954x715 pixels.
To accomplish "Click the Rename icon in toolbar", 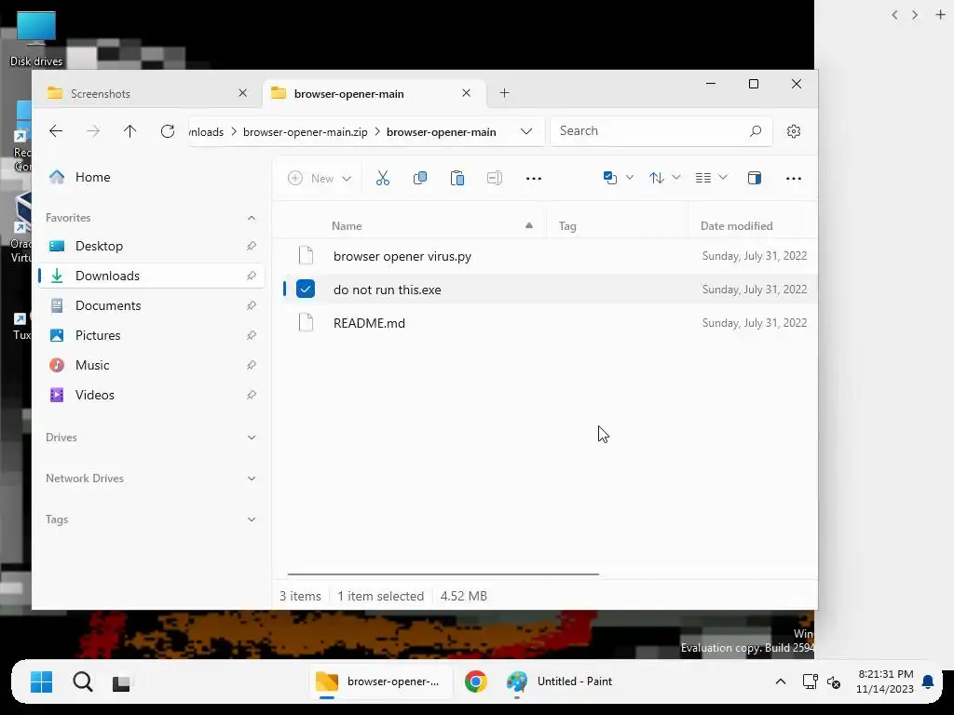I will point(495,178).
